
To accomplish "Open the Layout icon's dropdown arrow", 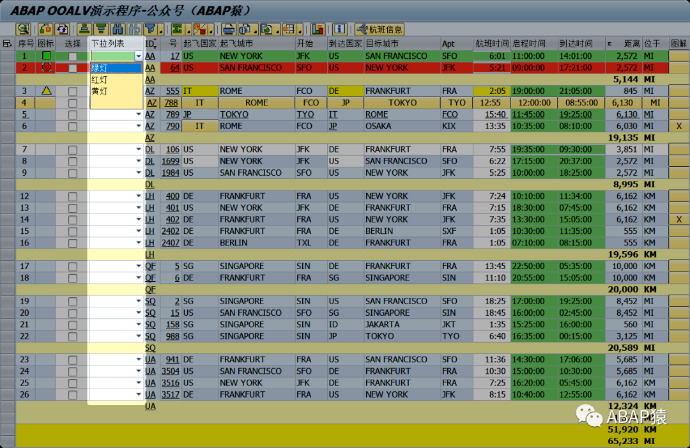I will click(x=300, y=31).
